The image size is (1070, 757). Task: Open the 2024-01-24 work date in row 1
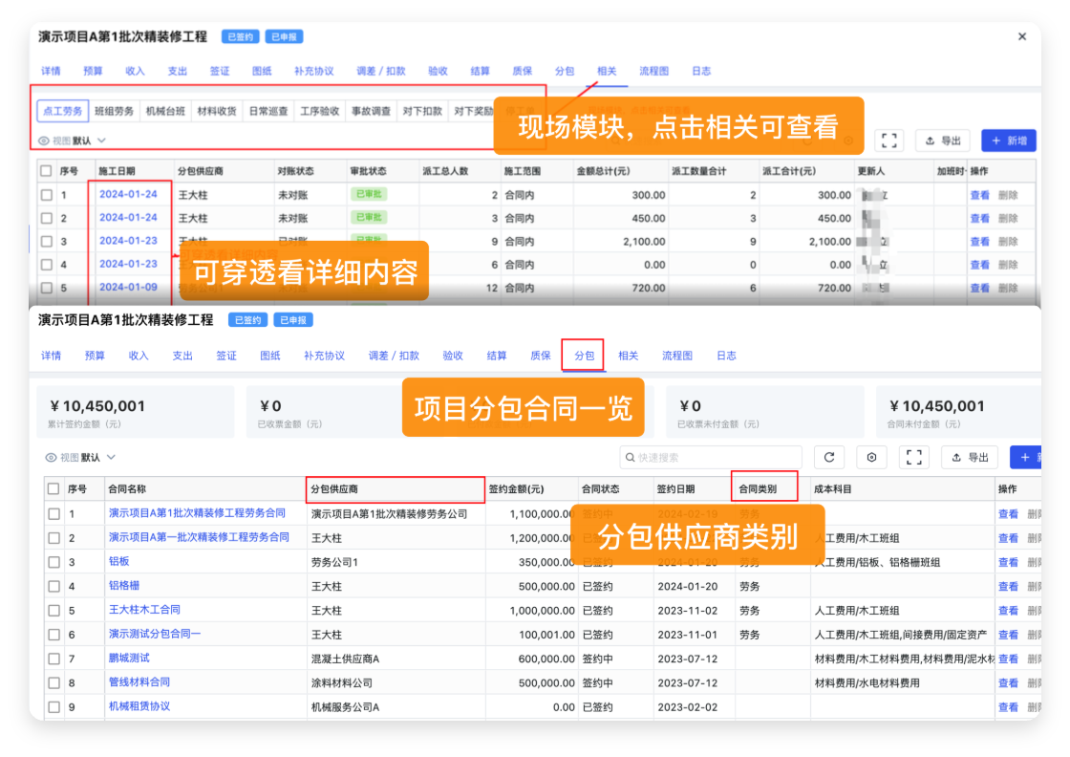click(128, 195)
